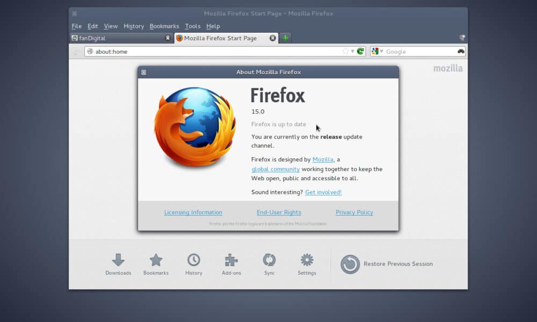The width and height of the screenshot is (537, 322).
Task: Open the Add-ons puzzle piece icon
Action: (x=231, y=260)
